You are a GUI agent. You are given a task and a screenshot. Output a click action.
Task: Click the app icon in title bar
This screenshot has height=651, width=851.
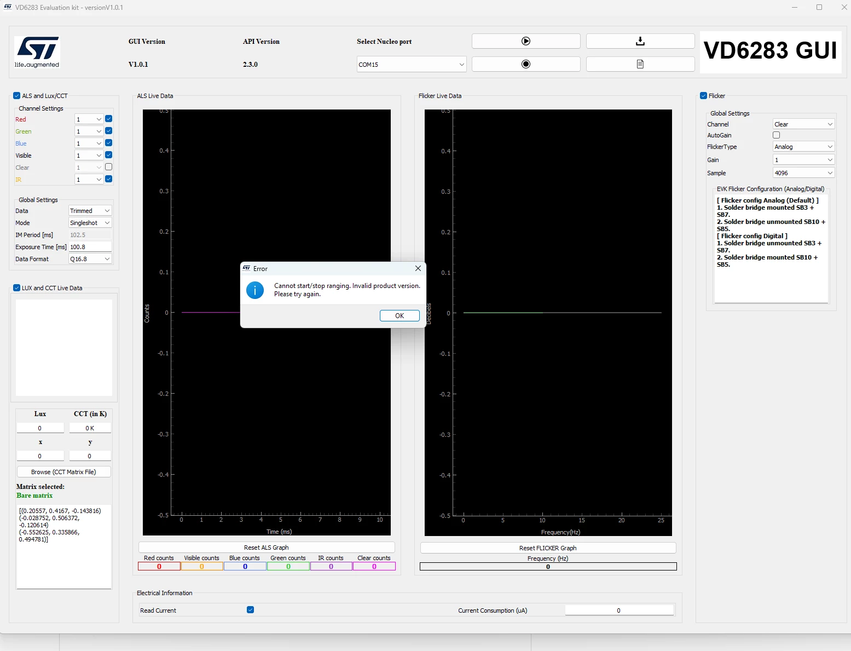coord(8,7)
